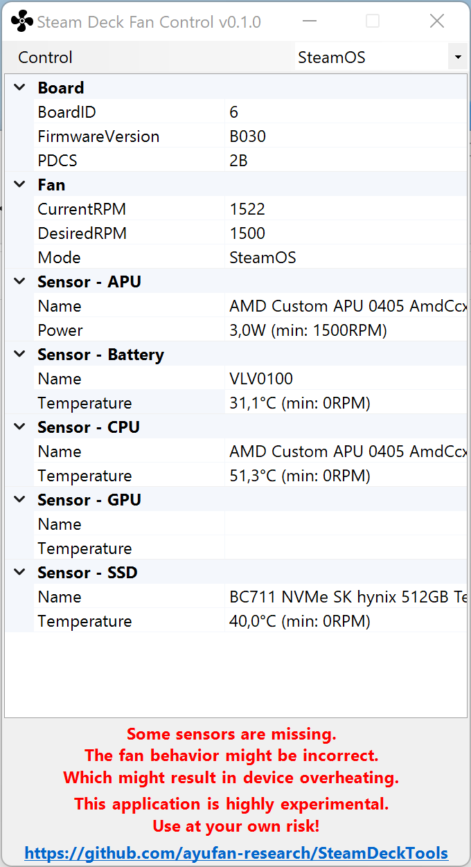Click the empty GPU Name field

(346, 524)
